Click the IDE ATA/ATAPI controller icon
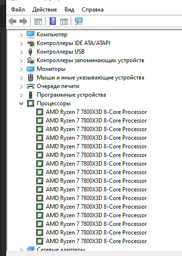The image size is (182, 256). [31, 43]
